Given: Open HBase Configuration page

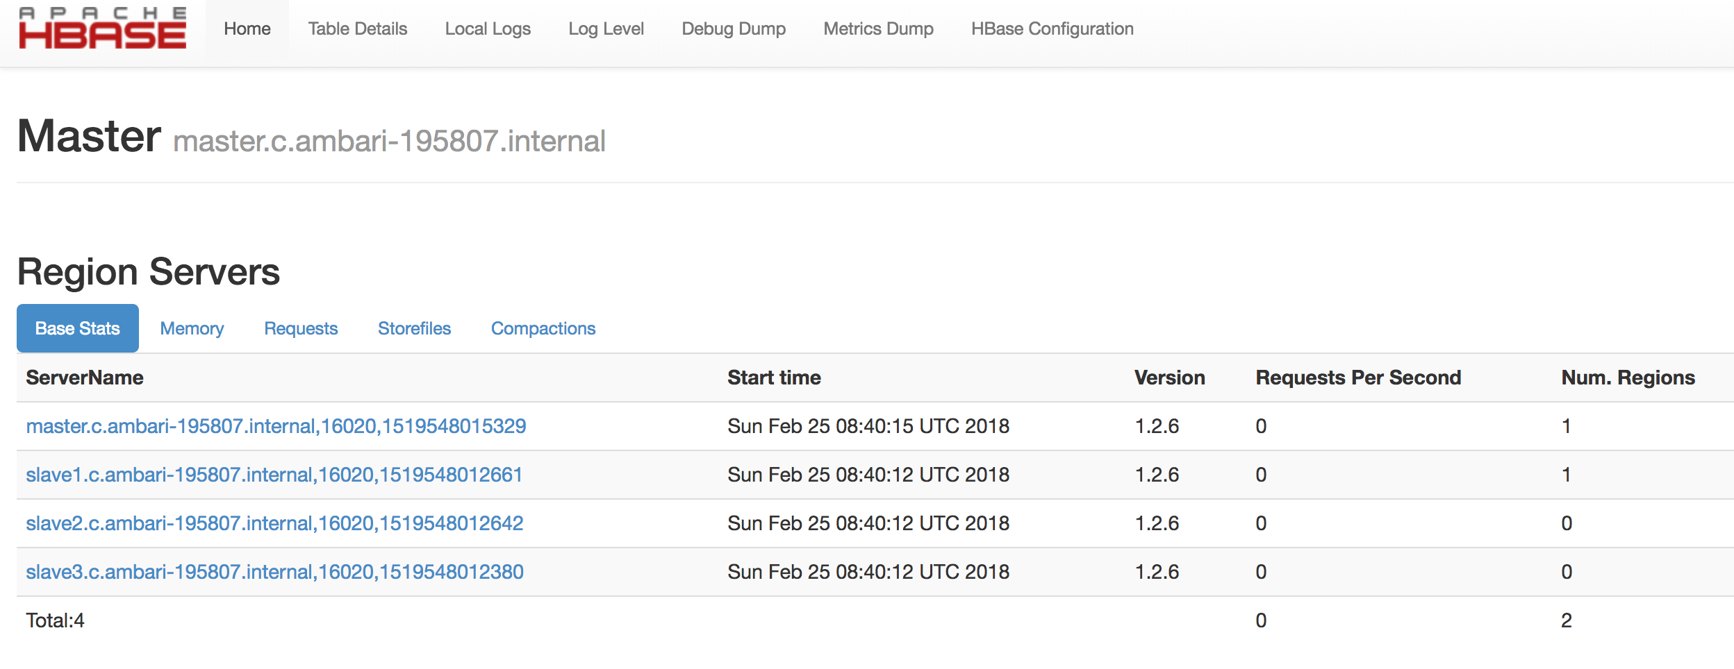Looking at the screenshot, I should (x=1052, y=29).
